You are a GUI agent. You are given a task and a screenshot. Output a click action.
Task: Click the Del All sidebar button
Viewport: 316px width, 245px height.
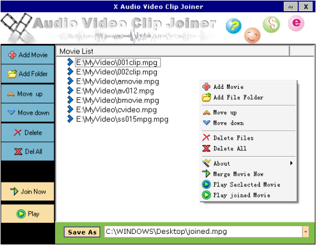(28, 151)
